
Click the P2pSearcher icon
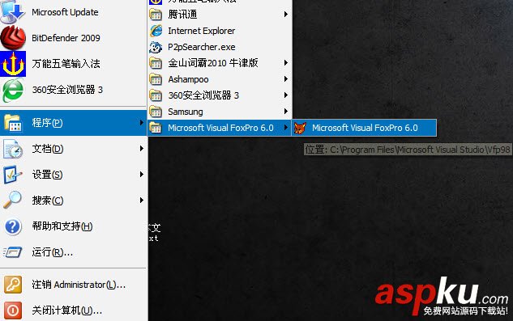pos(156,48)
